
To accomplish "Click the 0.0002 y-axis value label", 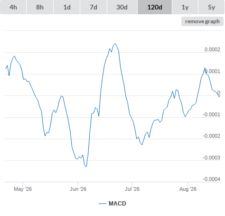I will tap(212, 49).
